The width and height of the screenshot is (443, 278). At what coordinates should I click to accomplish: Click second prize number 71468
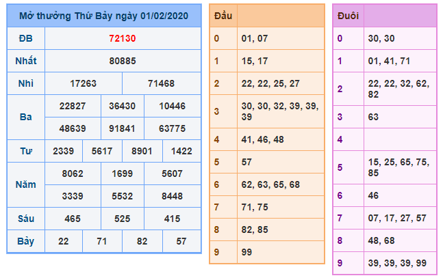click(x=162, y=83)
